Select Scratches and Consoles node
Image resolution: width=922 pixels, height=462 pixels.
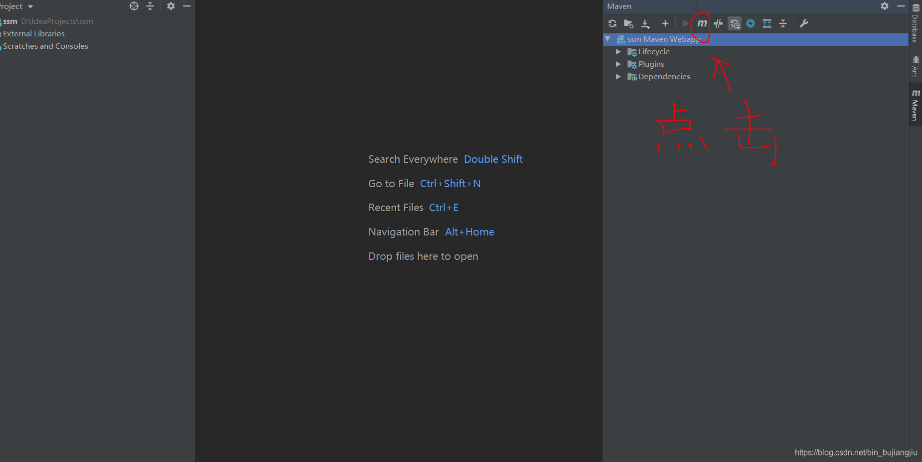coord(45,46)
